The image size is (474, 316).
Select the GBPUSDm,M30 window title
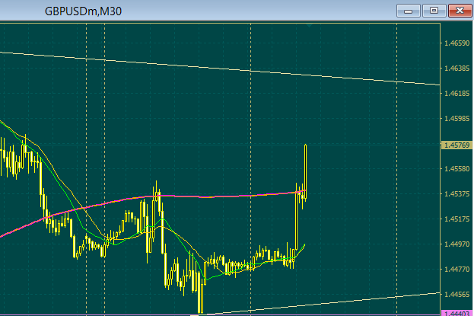coord(83,11)
